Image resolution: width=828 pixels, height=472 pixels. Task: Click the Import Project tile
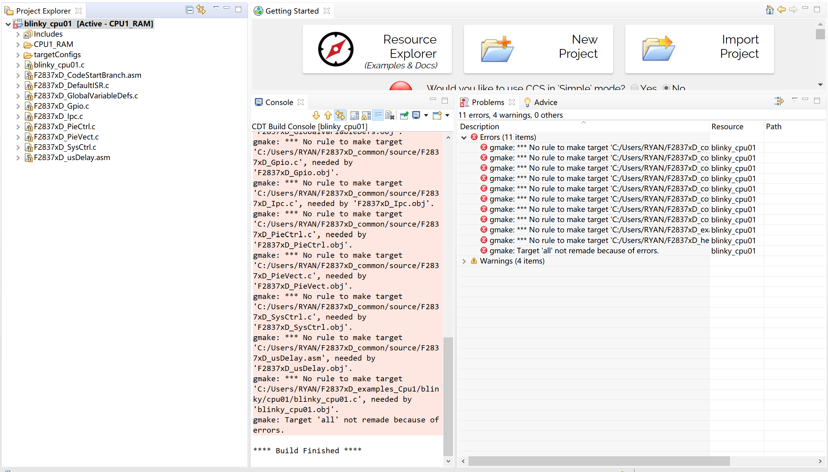[x=699, y=49]
